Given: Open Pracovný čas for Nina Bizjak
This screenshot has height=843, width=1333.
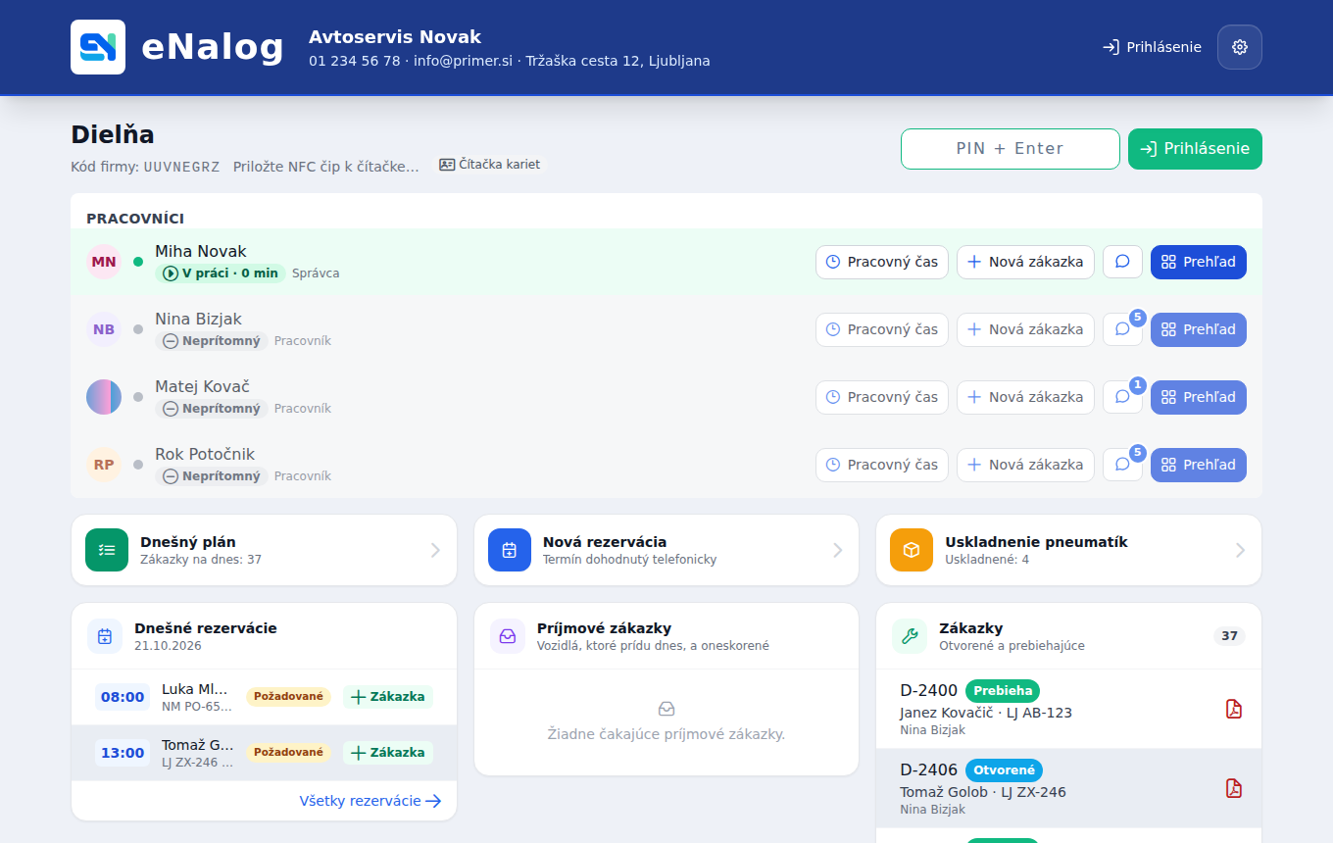Looking at the screenshot, I should pyautogui.click(x=882, y=329).
